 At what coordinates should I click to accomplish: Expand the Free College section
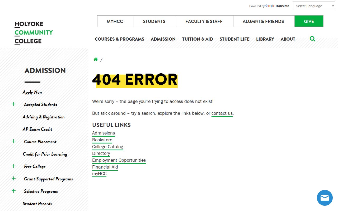coord(14,166)
